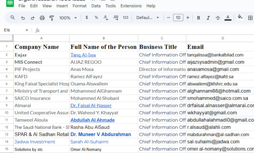
Task: Select the Email header cell
Action: pyautogui.click(x=220, y=47)
